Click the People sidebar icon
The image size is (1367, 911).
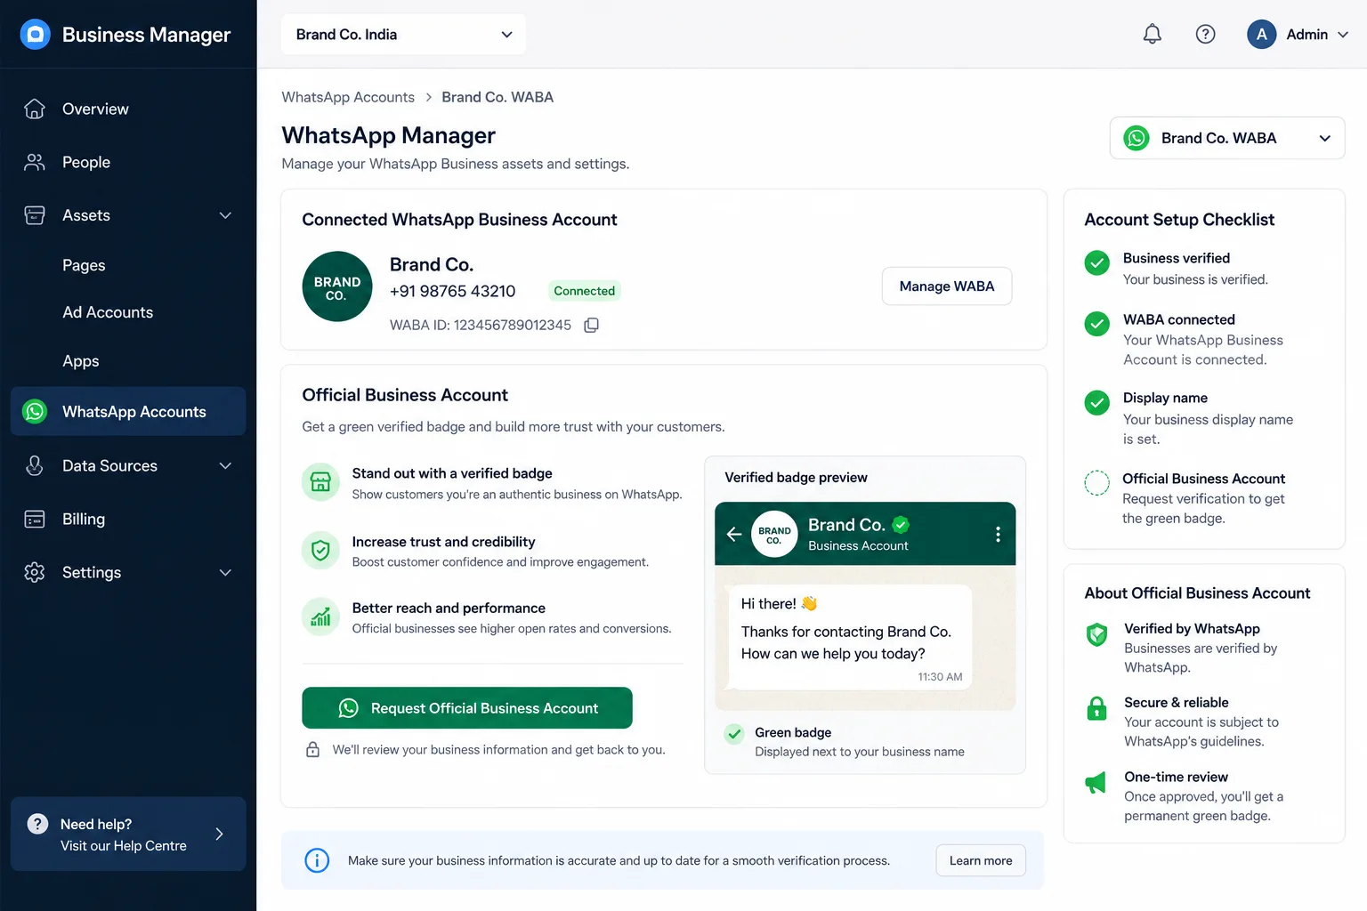[35, 162]
